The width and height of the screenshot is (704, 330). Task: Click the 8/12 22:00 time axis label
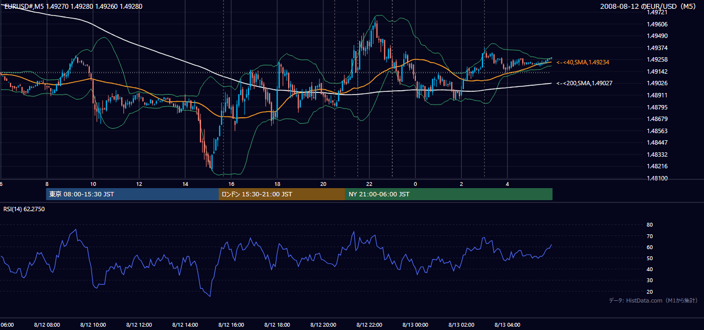click(369, 325)
